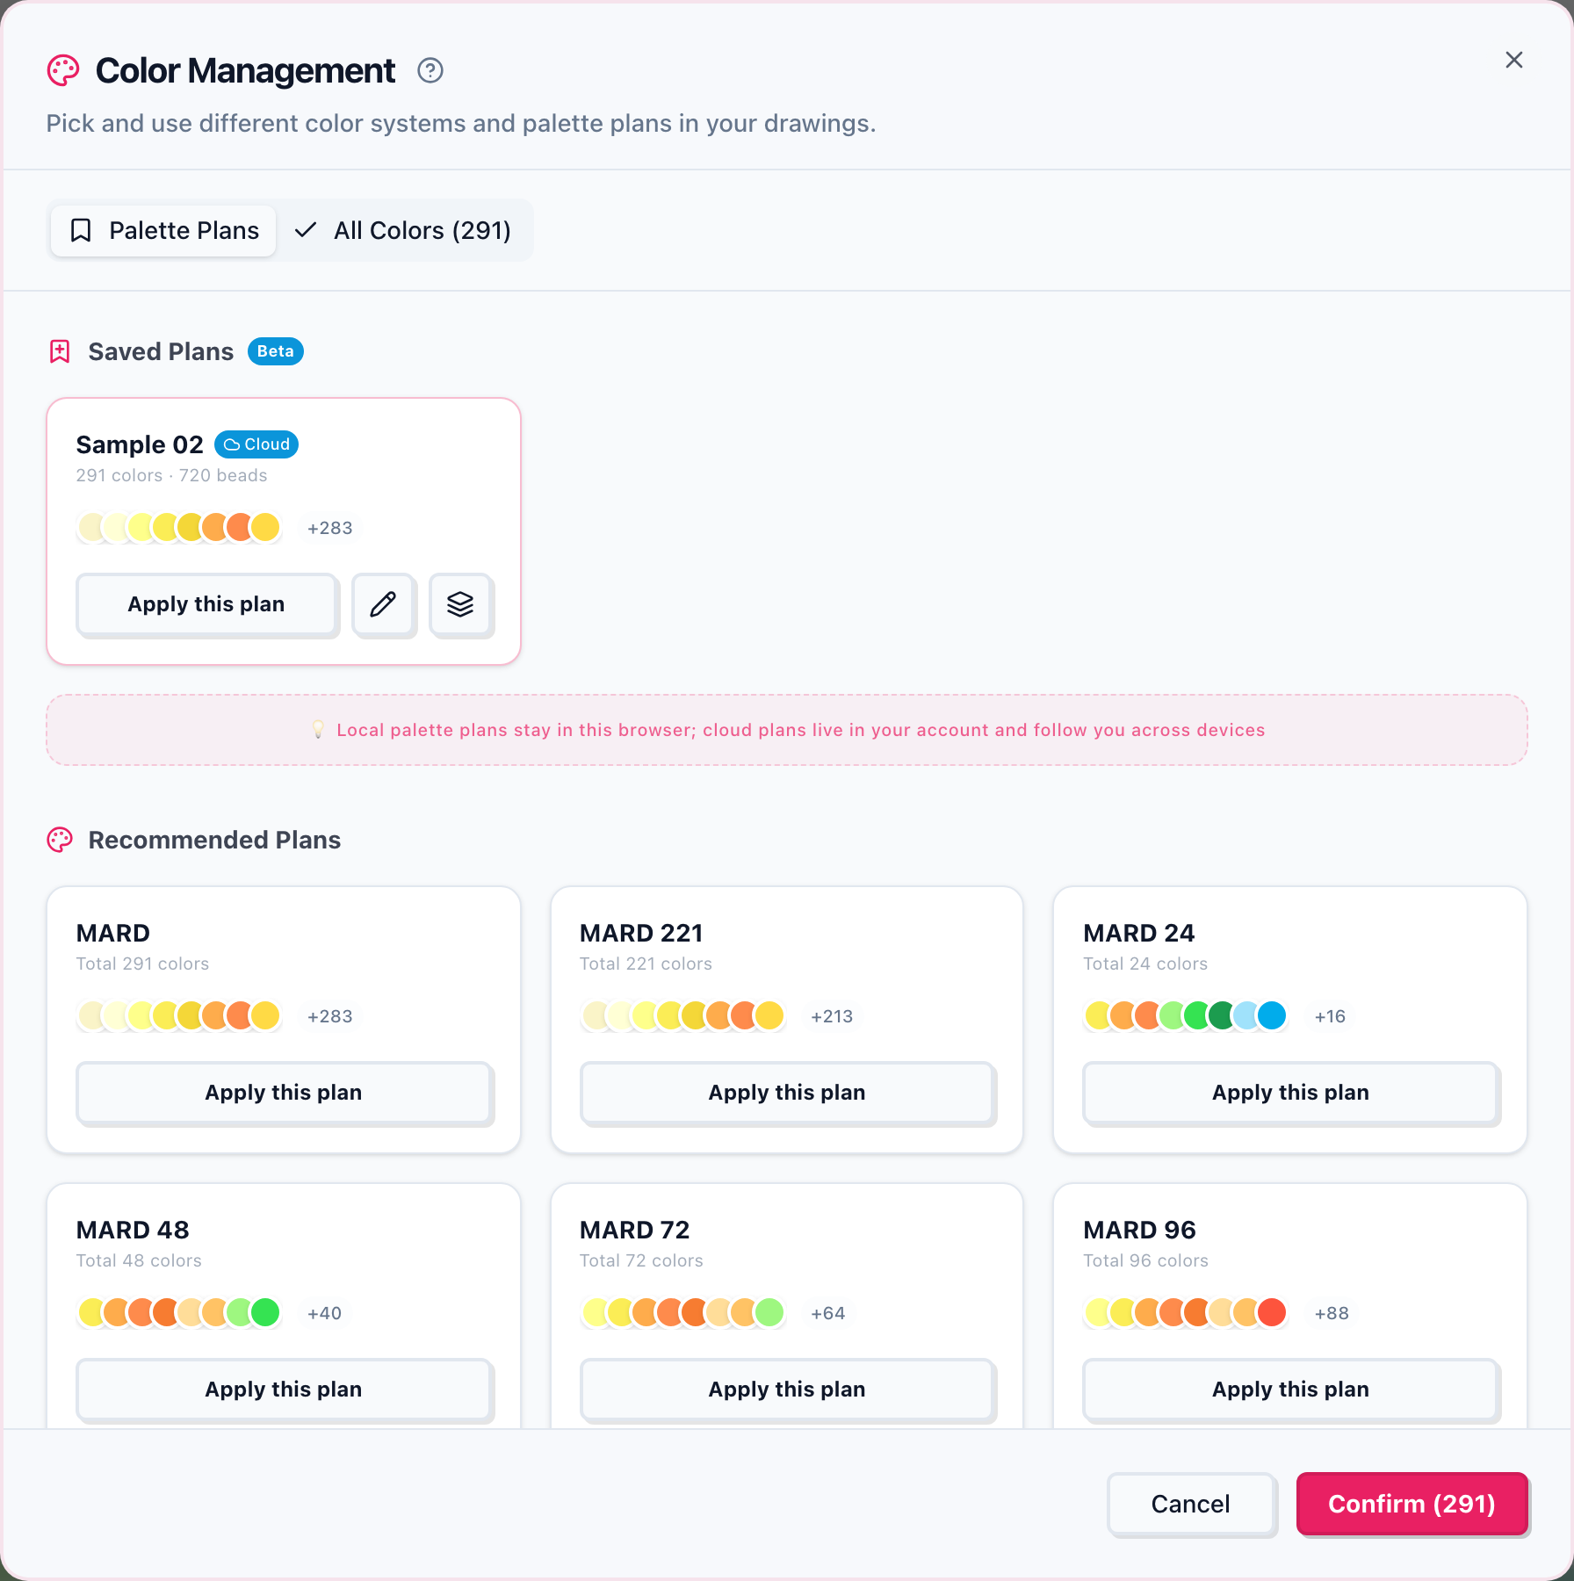Image resolution: width=1574 pixels, height=1581 pixels.
Task: Apply the MARD 24 plan
Action: click(1290, 1093)
